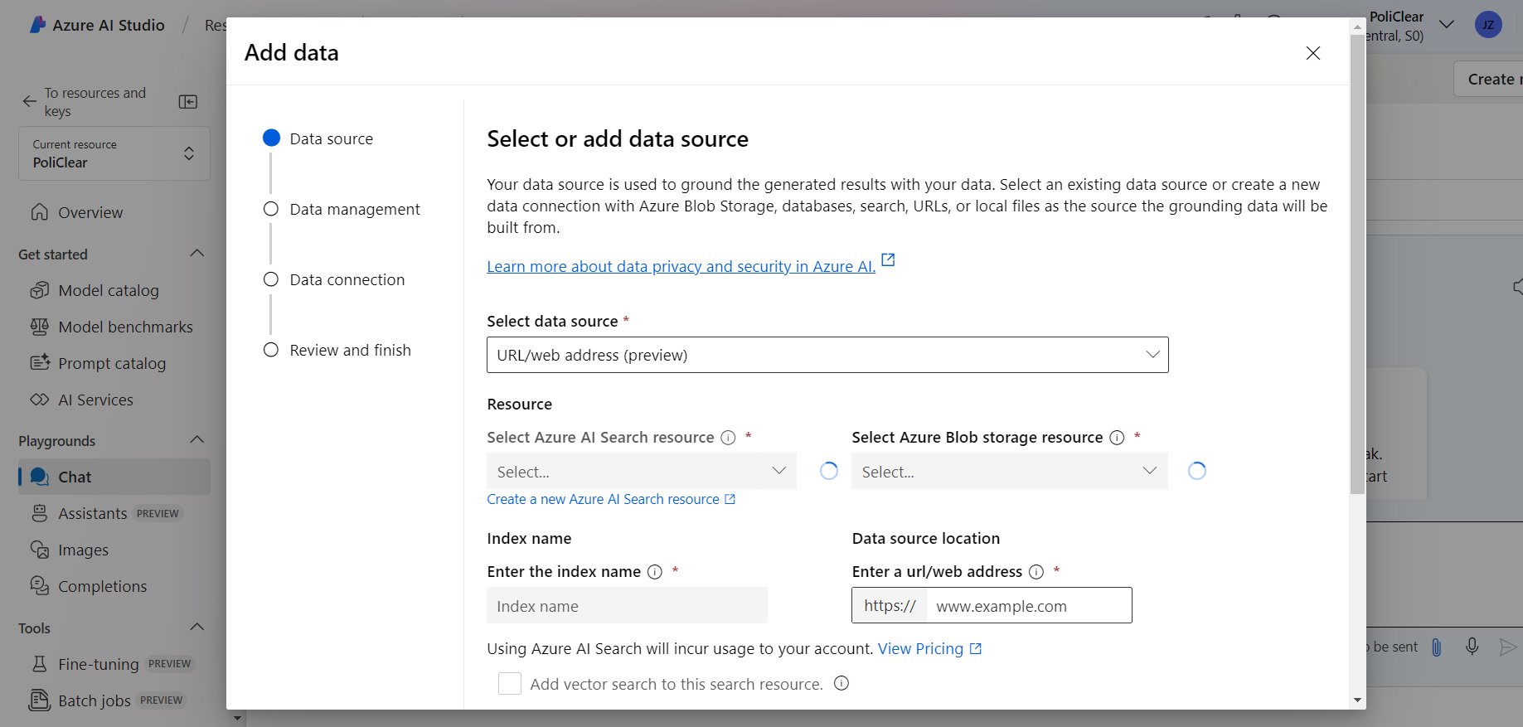Screen dimensions: 1523x727
Task: Collapse the sidebar using the panel icon
Action: click(188, 101)
